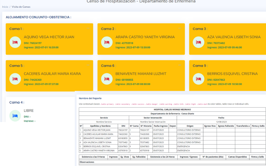
Task: Open the options menu on Cama 2 card
Action: (180, 28)
